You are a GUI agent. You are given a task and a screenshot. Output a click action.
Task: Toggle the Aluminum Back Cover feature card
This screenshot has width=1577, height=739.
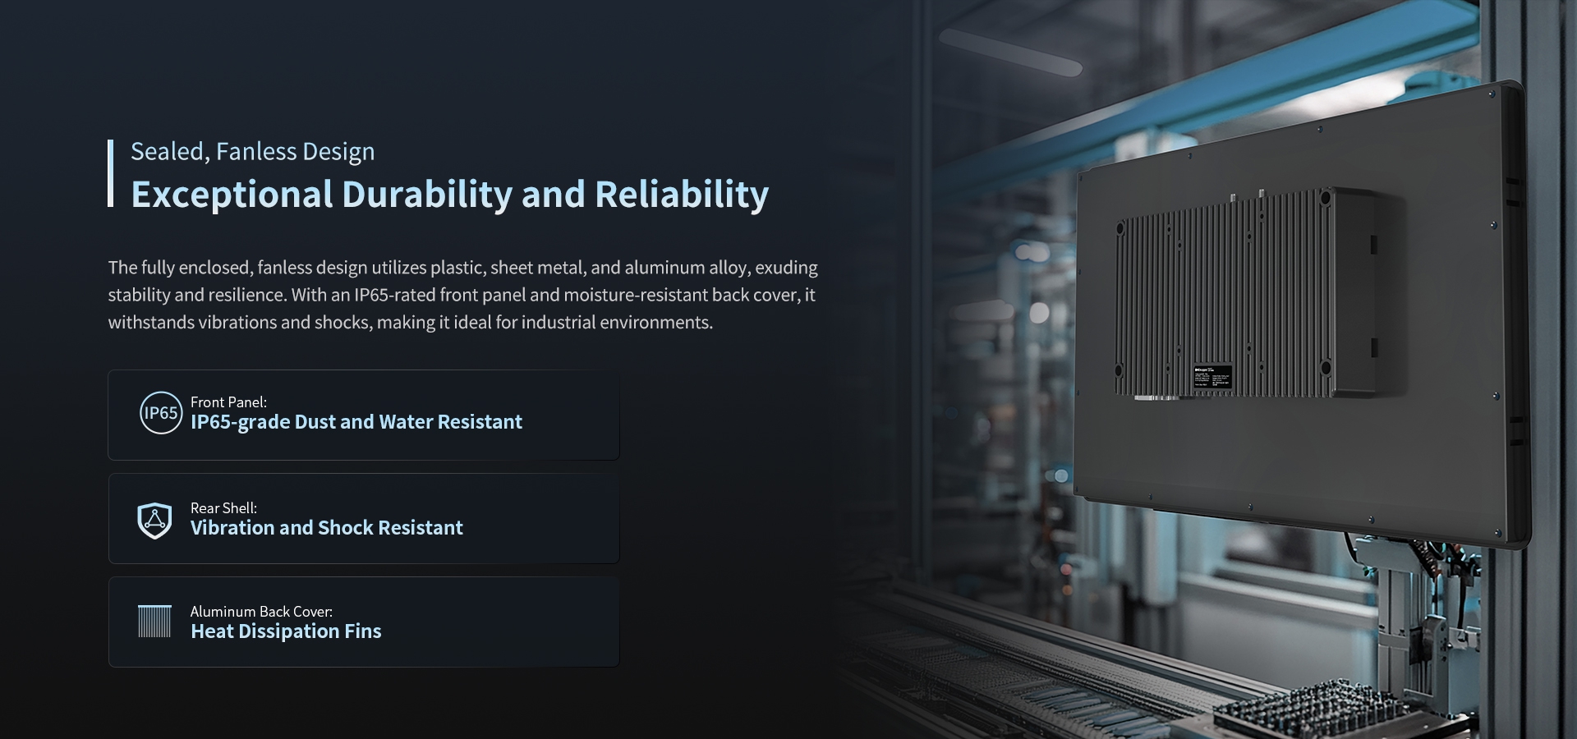tap(363, 622)
